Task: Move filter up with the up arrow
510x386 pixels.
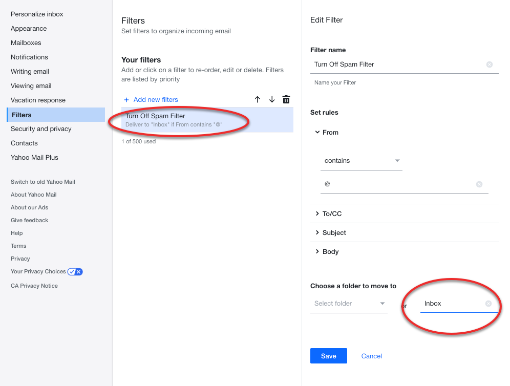Action: click(x=257, y=99)
